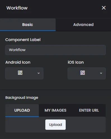Expand the iOS Icon dropdown chevron
The image size is (111, 139).
101,73
